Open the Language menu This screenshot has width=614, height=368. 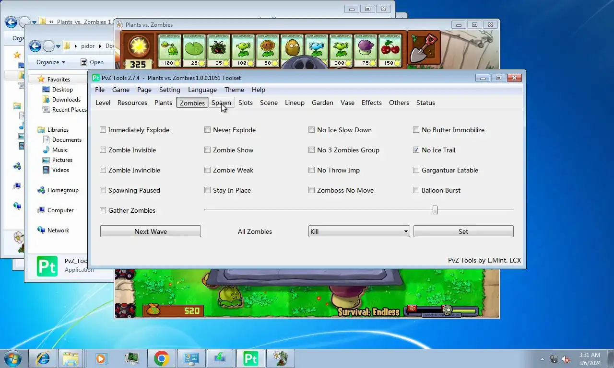point(202,90)
